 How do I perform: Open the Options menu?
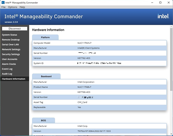[12, 7]
